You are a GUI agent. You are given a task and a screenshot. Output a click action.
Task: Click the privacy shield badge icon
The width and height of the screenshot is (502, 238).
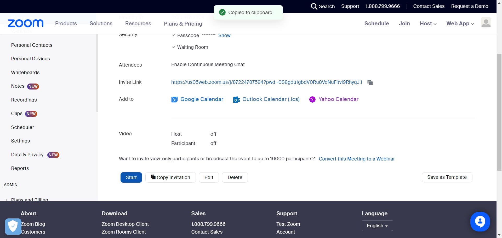point(13,226)
